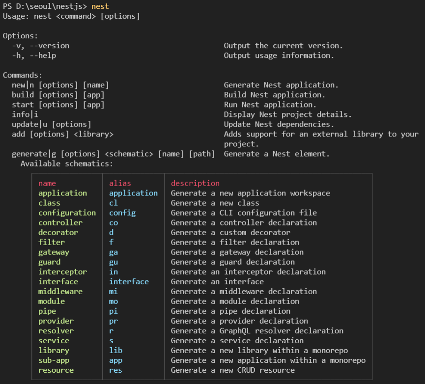Click 'sub-app' in the name column

tap(54, 361)
